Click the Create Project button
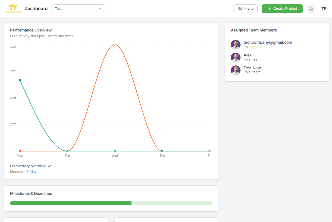The height and width of the screenshot is (222, 332). click(282, 8)
